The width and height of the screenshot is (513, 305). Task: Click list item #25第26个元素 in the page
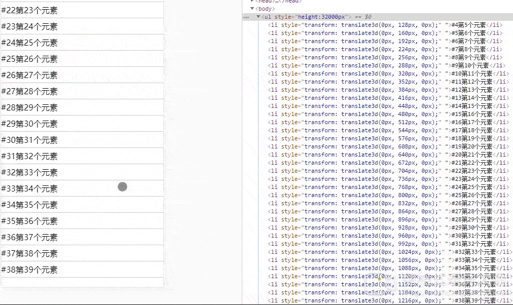click(x=81, y=59)
